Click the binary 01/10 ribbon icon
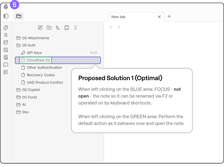The height and width of the screenshot is (167, 224). click(6, 35)
